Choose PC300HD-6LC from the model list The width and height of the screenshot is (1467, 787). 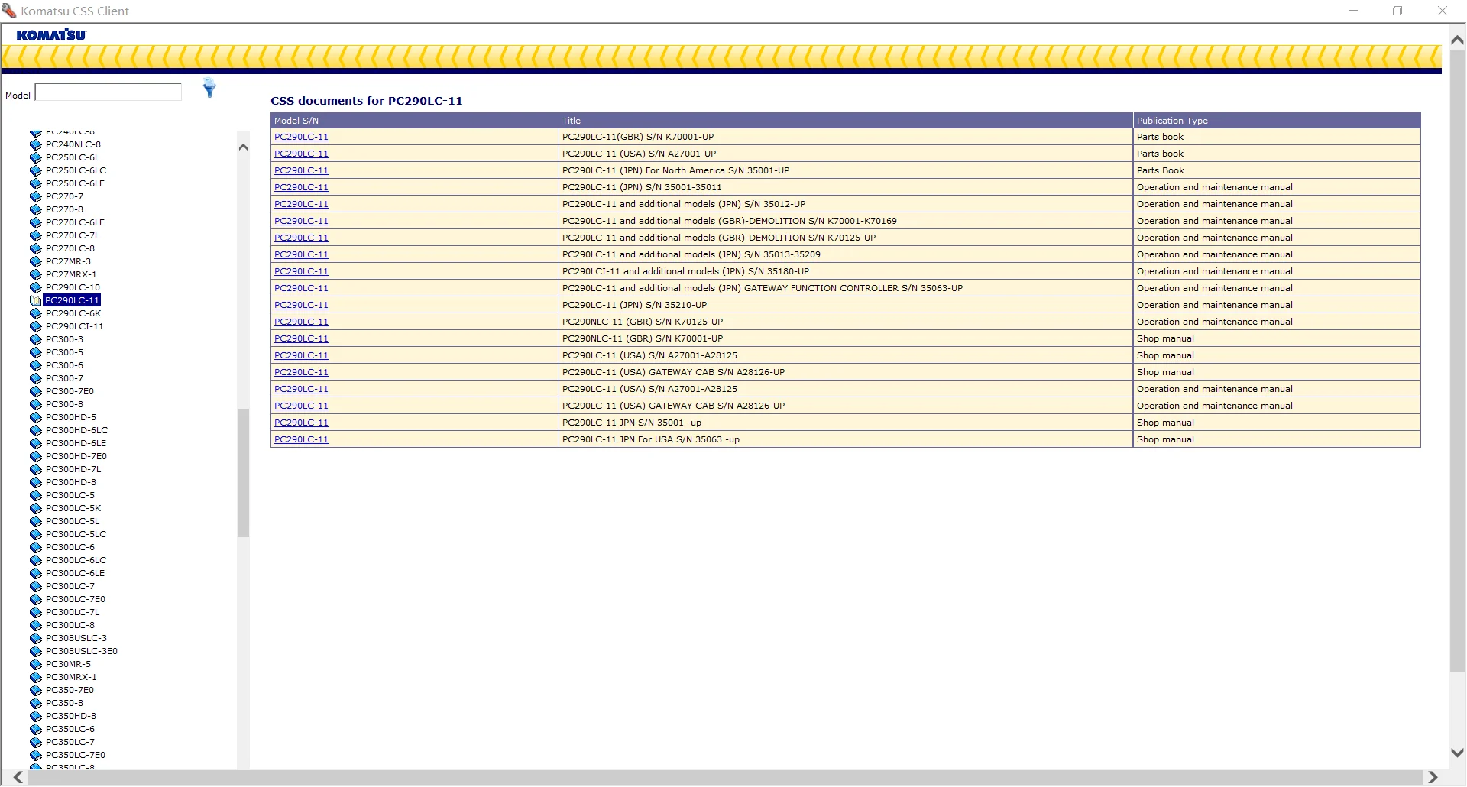[76, 430]
